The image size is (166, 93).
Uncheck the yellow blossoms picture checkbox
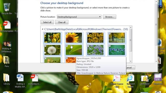pyautogui.click(x=88, y=33)
